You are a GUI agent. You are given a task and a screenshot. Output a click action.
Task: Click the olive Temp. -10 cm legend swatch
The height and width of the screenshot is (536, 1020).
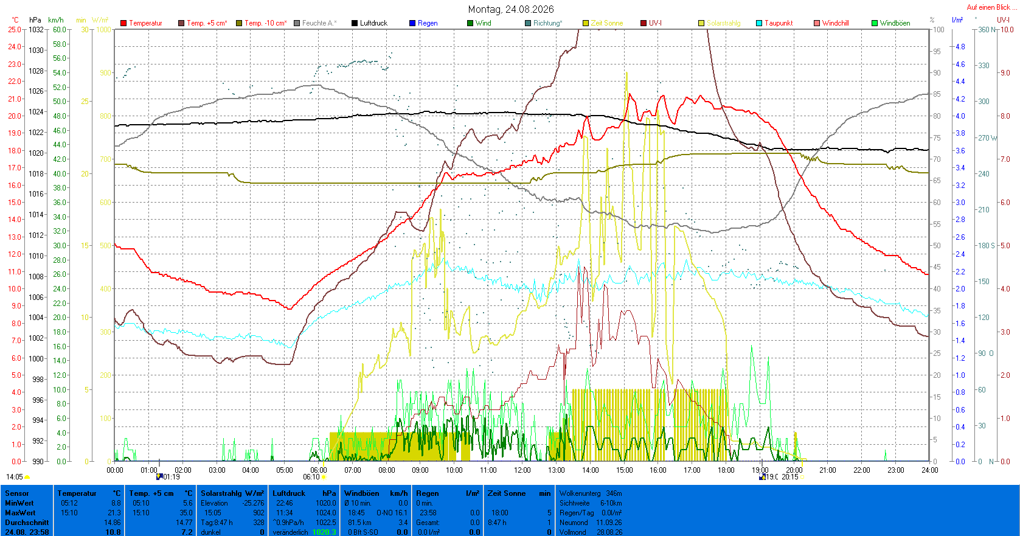(239, 23)
